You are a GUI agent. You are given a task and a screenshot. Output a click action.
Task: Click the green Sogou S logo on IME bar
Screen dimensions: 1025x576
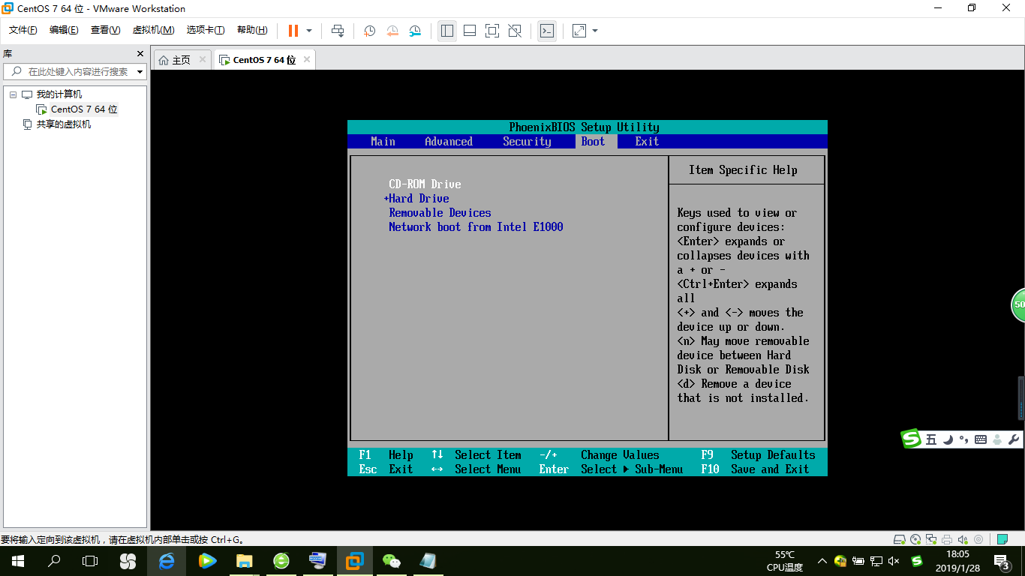point(911,439)
